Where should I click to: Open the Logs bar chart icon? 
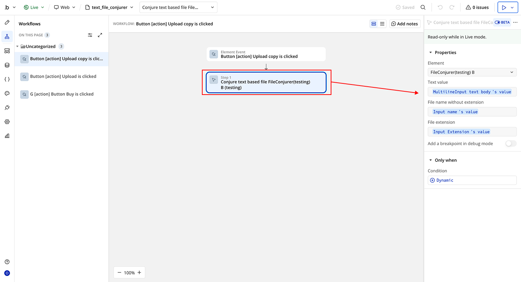point(7,136)
